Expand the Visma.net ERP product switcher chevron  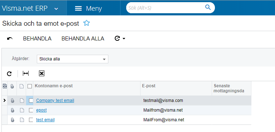click(56, 9)
